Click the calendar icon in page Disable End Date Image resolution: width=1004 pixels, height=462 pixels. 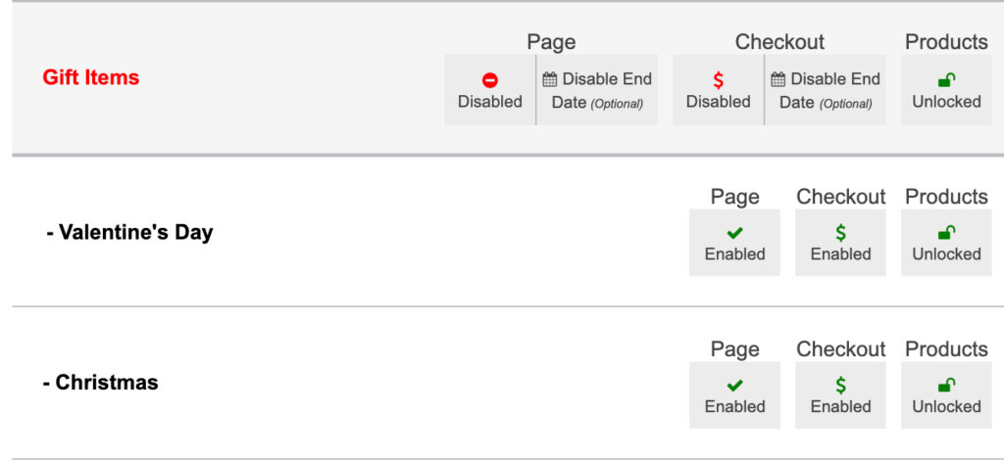(550, 79)
